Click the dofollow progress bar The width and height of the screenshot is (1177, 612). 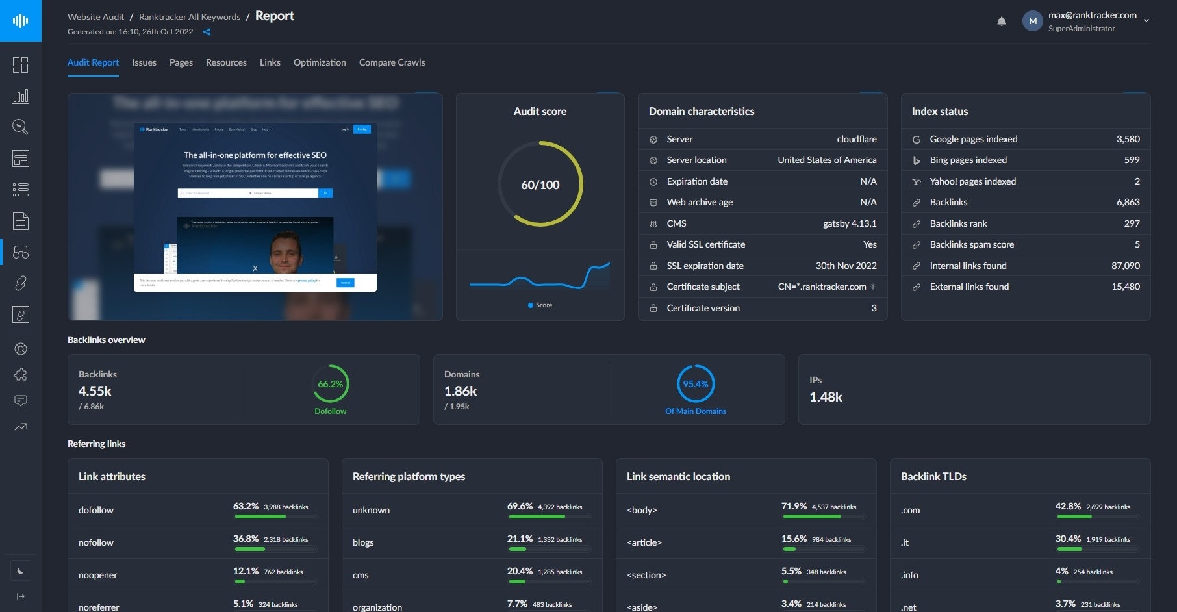(276, 516)
